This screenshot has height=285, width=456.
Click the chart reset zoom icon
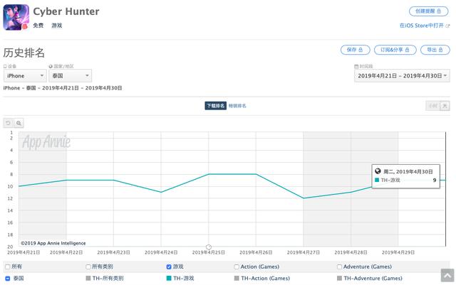click(x=8, y=123)
